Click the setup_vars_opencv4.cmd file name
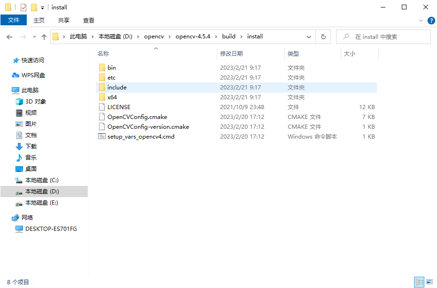This screenshot has width=437, height=288. pyautogui.click(x=141, y=136)
